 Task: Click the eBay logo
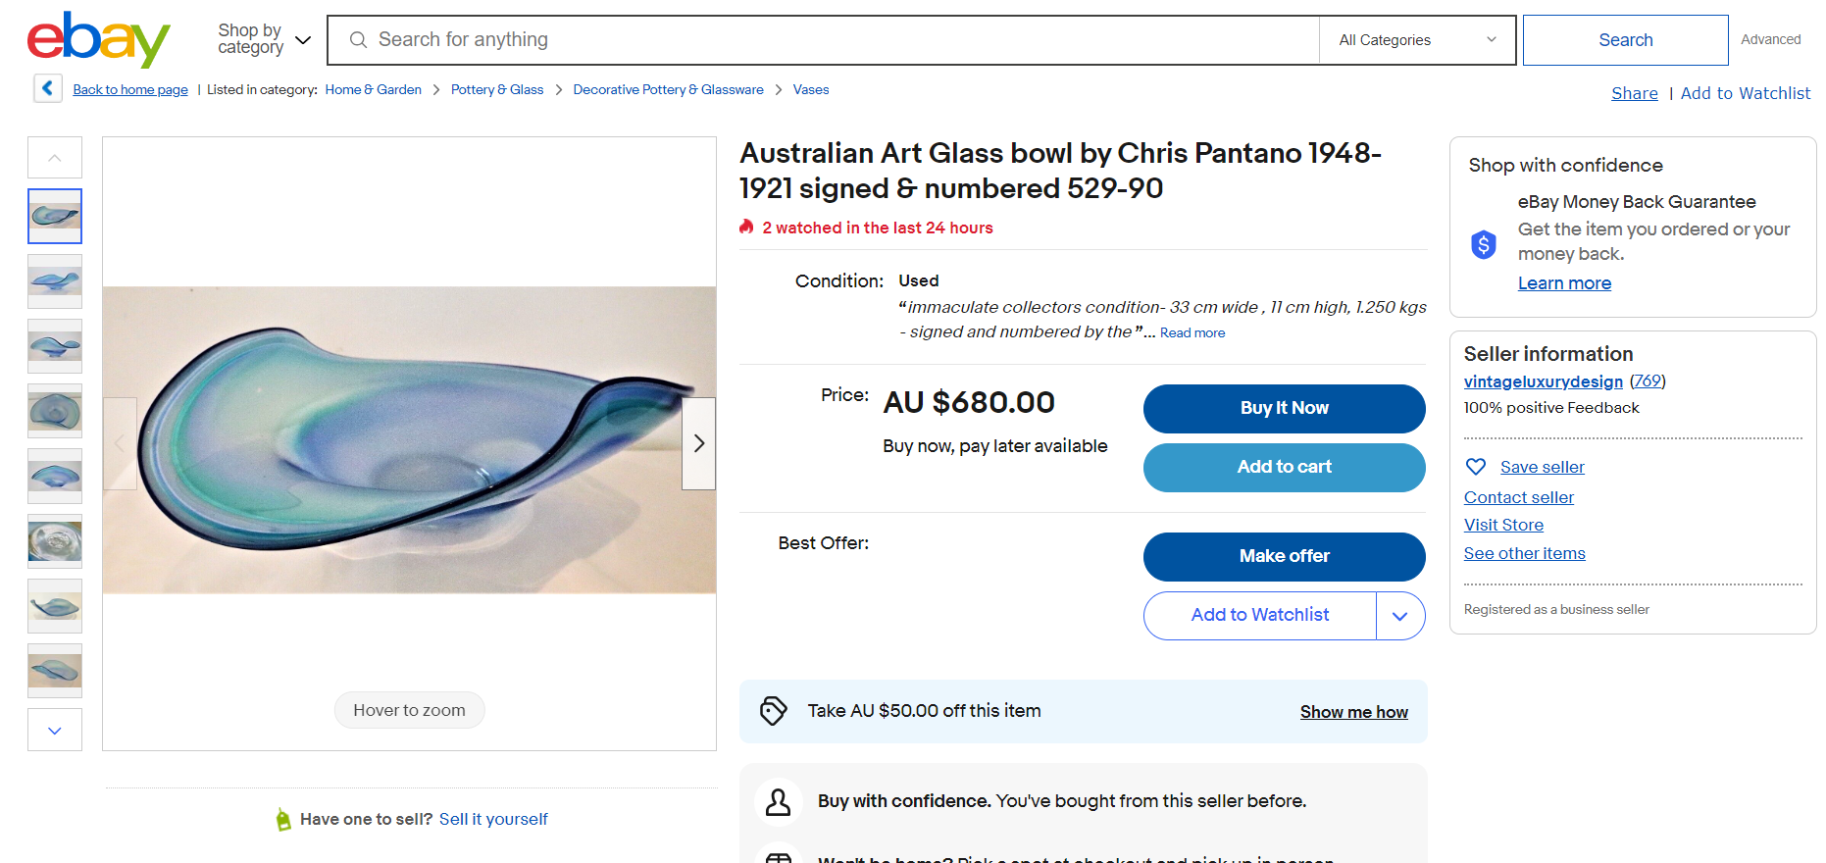pos(98,40)
